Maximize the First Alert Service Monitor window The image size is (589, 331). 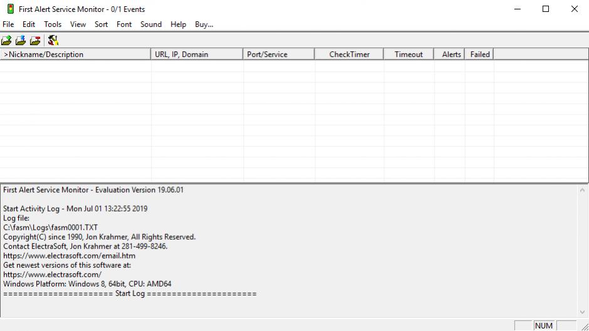point(546,9)
